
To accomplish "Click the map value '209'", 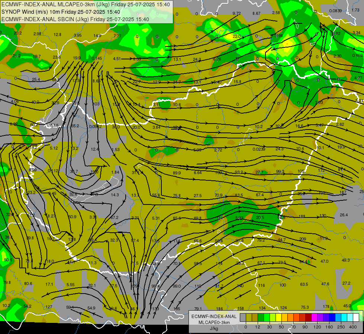I will [x=303, y=239].
